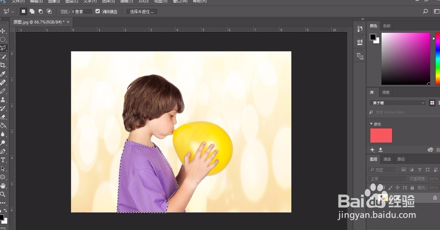Collapse panels with double-arrow icon
Viewport: 440px width, 230px height.
[x=363, y=19]
